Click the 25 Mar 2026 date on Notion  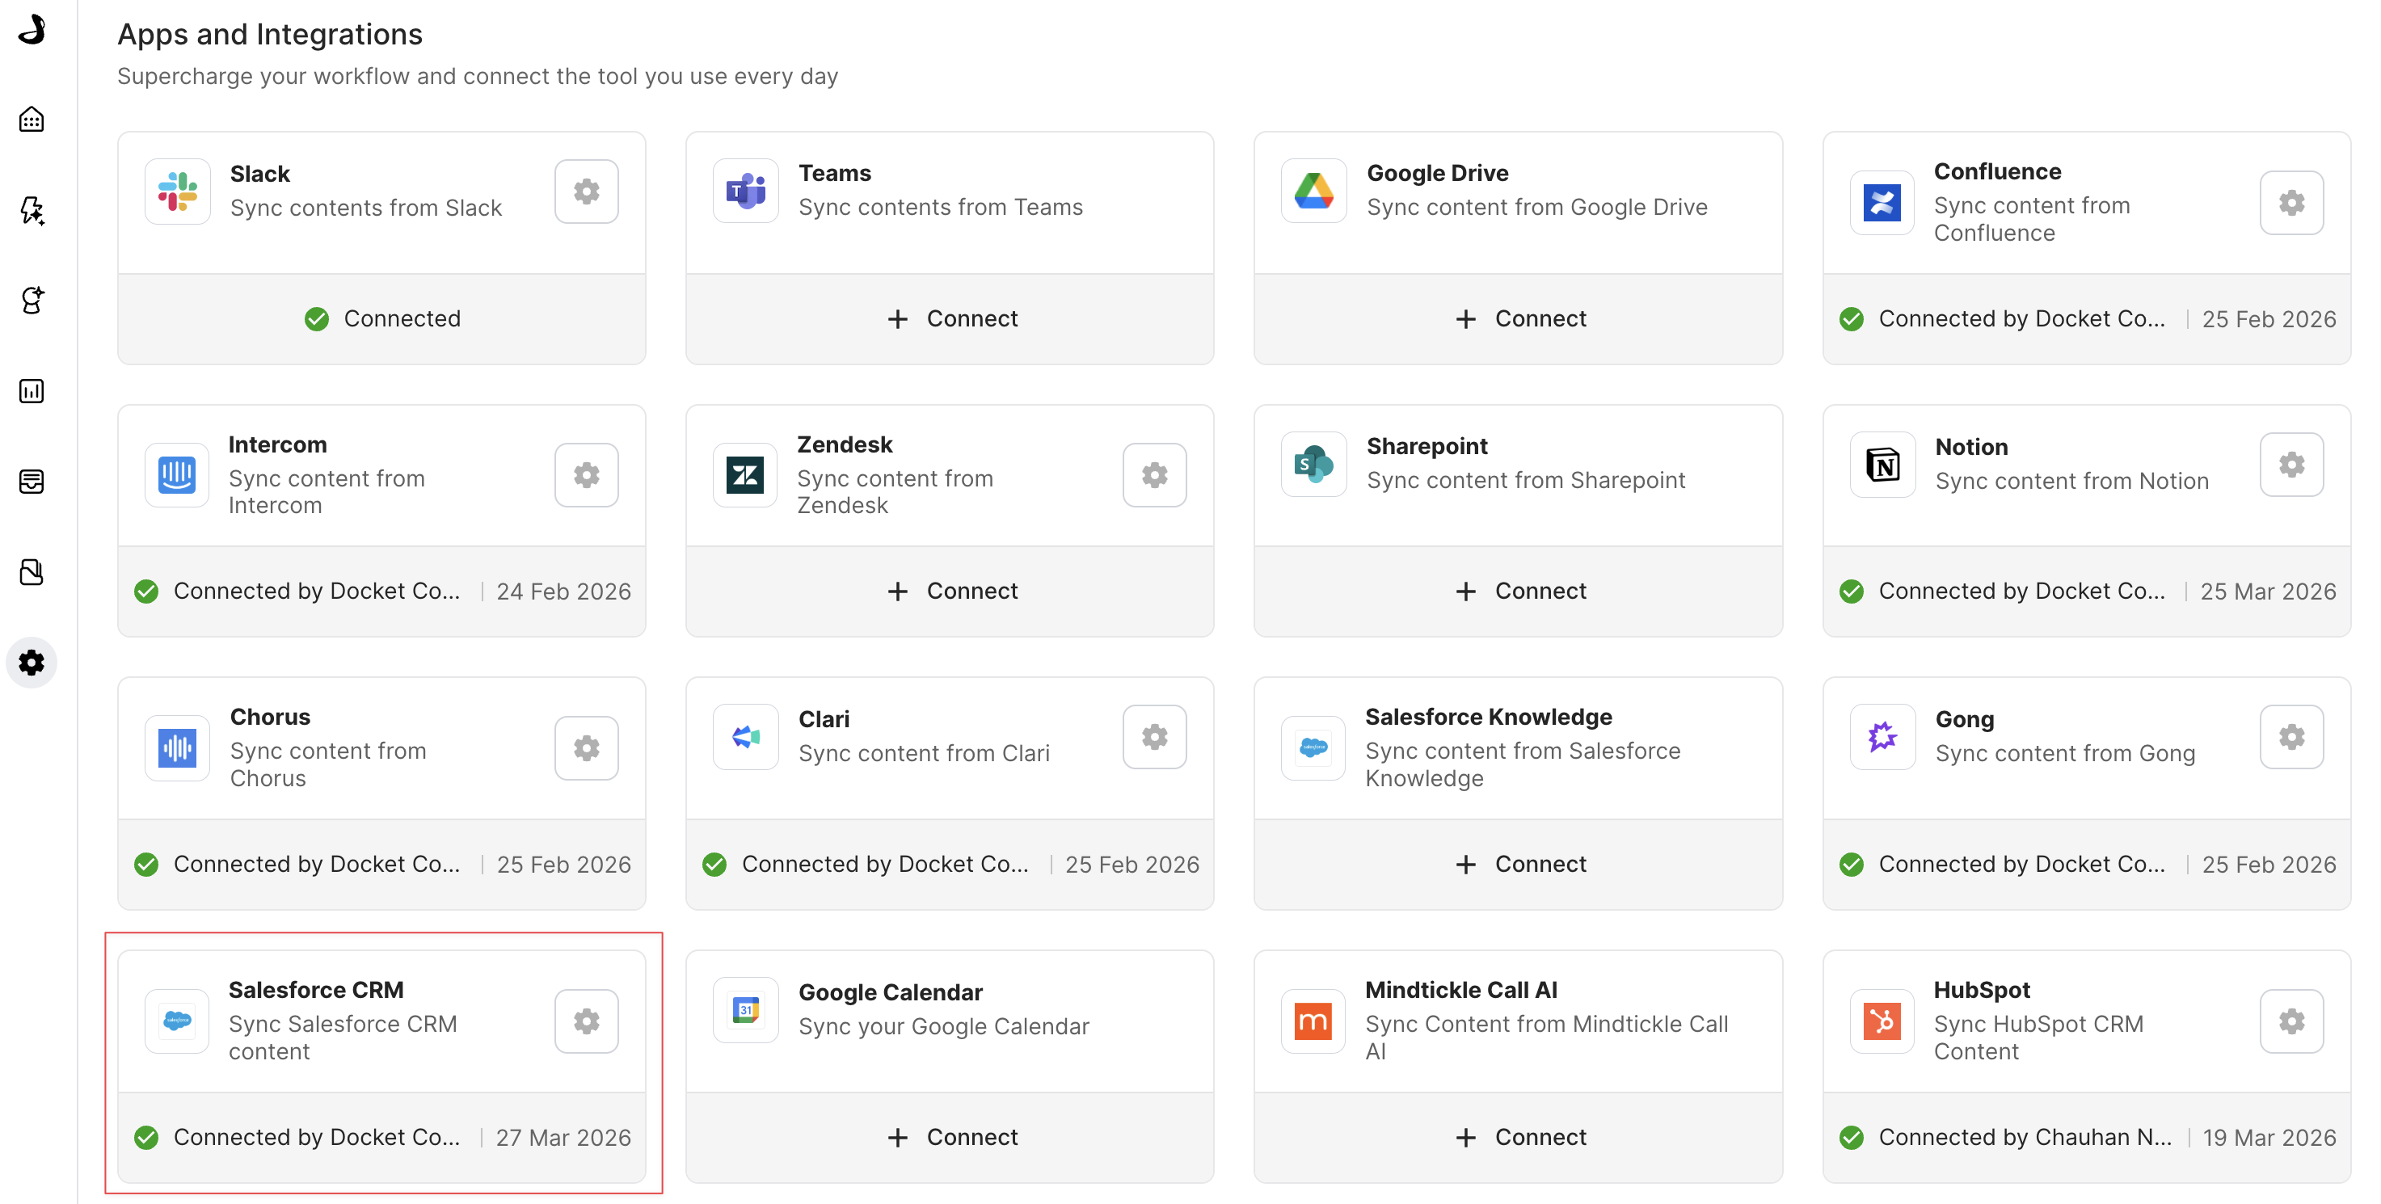(2268, 591)
